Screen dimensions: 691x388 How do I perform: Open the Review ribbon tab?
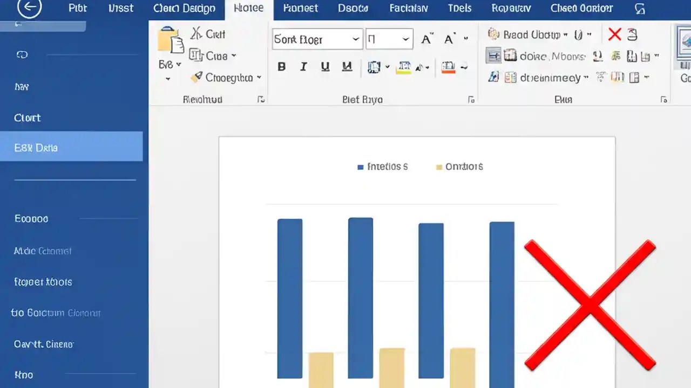pyautogui.click(x=511, y=8)
